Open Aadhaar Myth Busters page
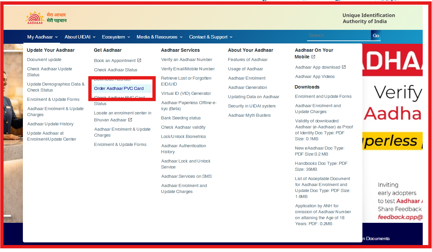 click(x=249, y=115)
